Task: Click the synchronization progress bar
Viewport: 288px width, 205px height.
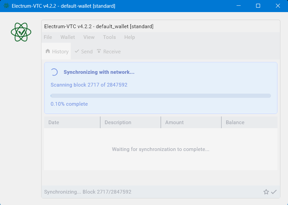Action: pyautogui.click(x=161, y=96)
